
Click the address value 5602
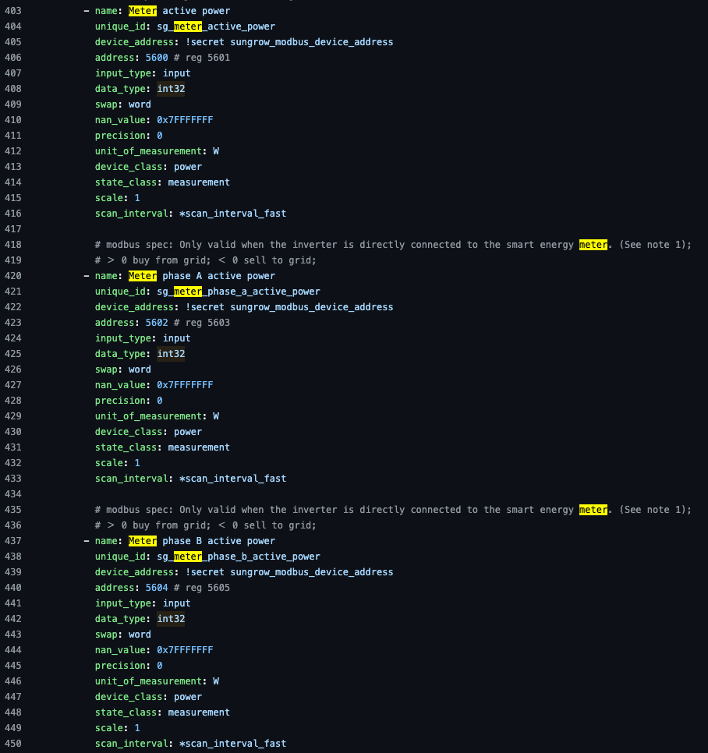[157, 323]
